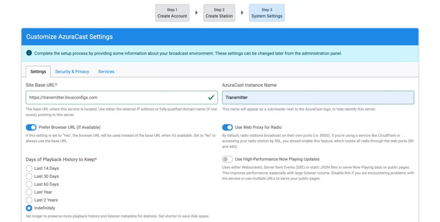Toggle Use Web Proxy for Radio switch

(227, 127)
